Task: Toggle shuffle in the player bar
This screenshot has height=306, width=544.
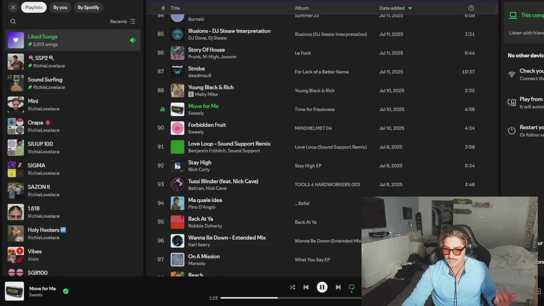Action: click(x=292, y=287)
